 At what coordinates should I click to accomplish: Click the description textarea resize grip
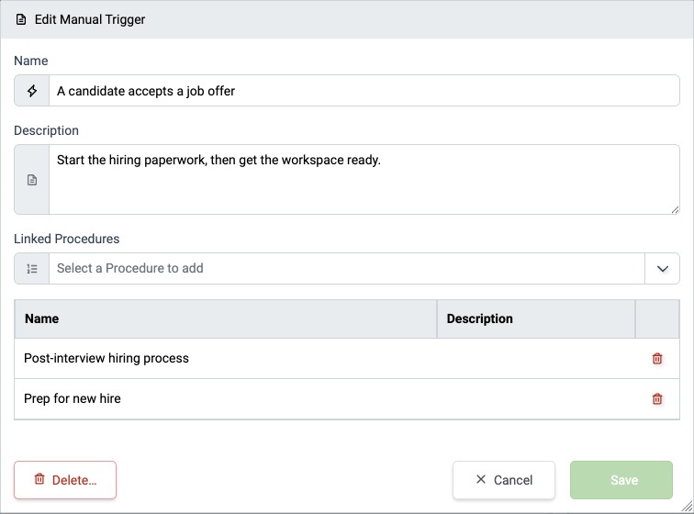pos(675,210)
